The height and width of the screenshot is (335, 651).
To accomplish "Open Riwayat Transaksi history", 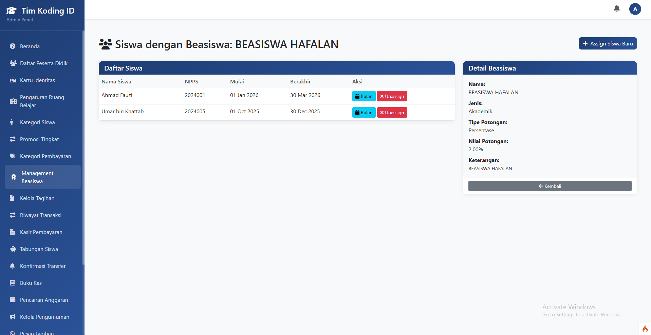I will (40, 215).
